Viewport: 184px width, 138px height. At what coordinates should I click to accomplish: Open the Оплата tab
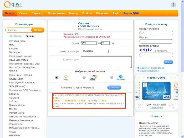10,13
